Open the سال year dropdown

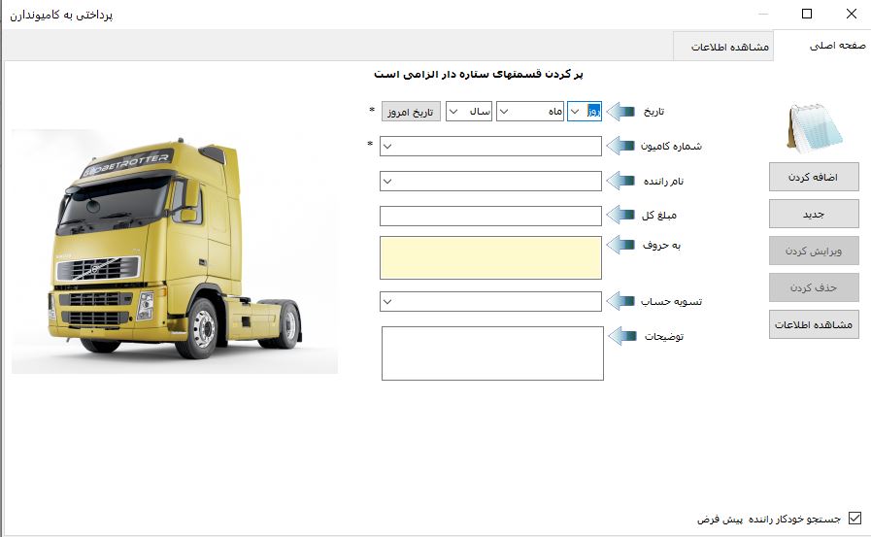pyautogui.click(x=453, y=112)
